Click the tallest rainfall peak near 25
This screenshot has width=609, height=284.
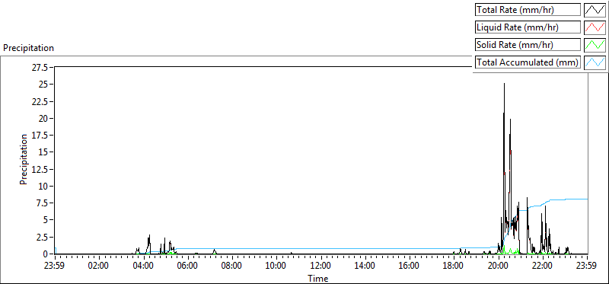(504, 84)
